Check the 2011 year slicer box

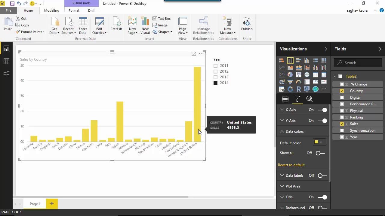click(215, 66)
